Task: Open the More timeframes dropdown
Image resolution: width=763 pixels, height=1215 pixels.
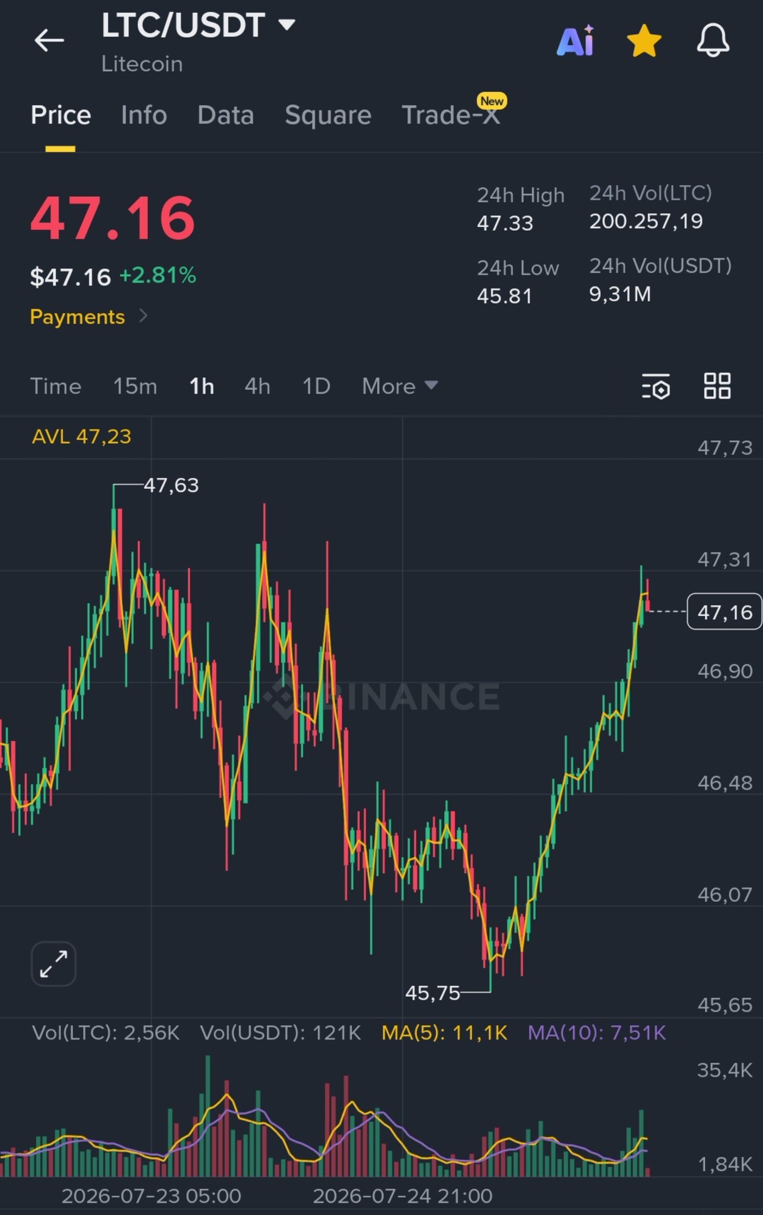Action: click(400, 386)
